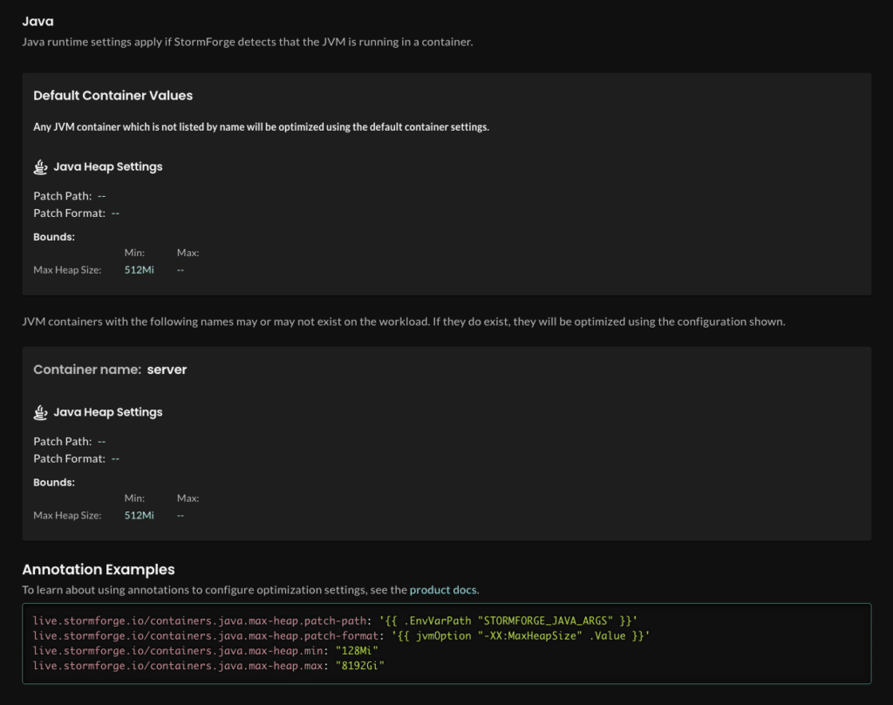Click Patch Path label in server container

(x=62, y=441)
